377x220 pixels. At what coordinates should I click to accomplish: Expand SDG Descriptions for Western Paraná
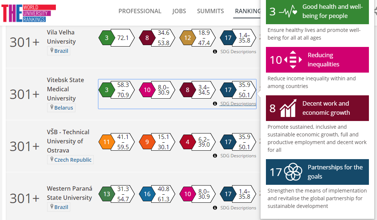pyautogui.click(x=238, y=208)
